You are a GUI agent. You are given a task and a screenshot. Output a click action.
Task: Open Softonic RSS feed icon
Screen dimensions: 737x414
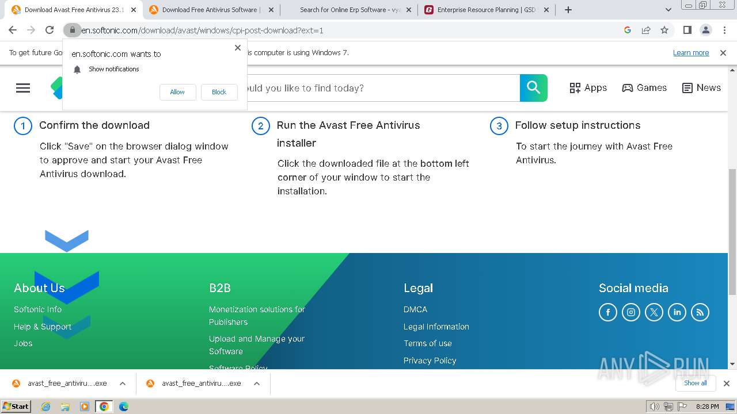[700, 312]
